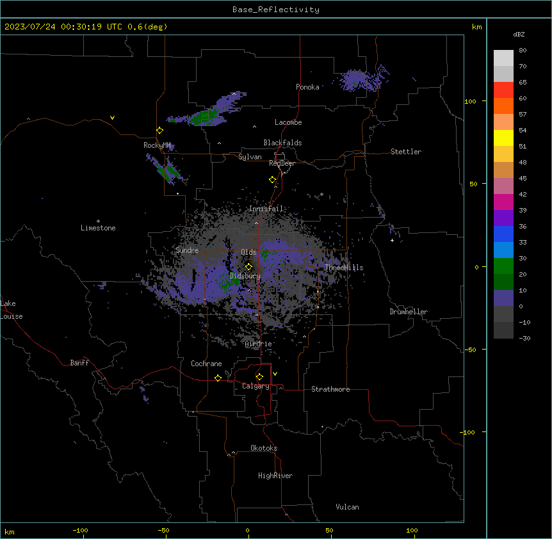Click the green 20–30 dBZ legend swatch
552x539 pixels.
click(503, 266)
